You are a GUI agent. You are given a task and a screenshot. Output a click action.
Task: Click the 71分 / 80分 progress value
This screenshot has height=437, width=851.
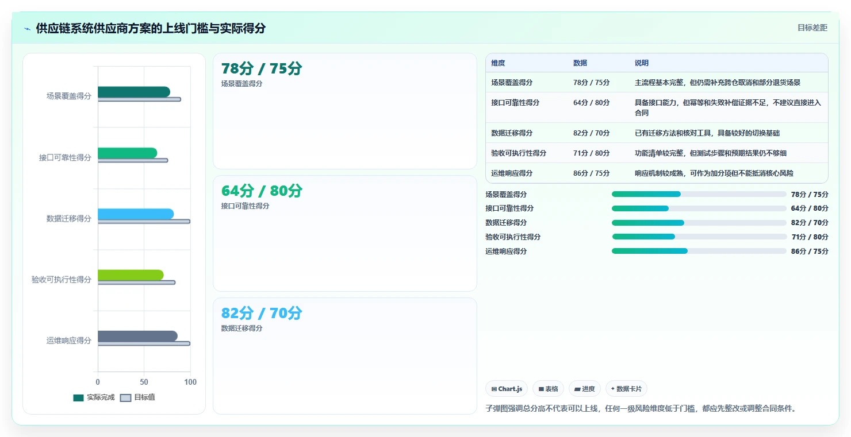(x=810, y=237)
